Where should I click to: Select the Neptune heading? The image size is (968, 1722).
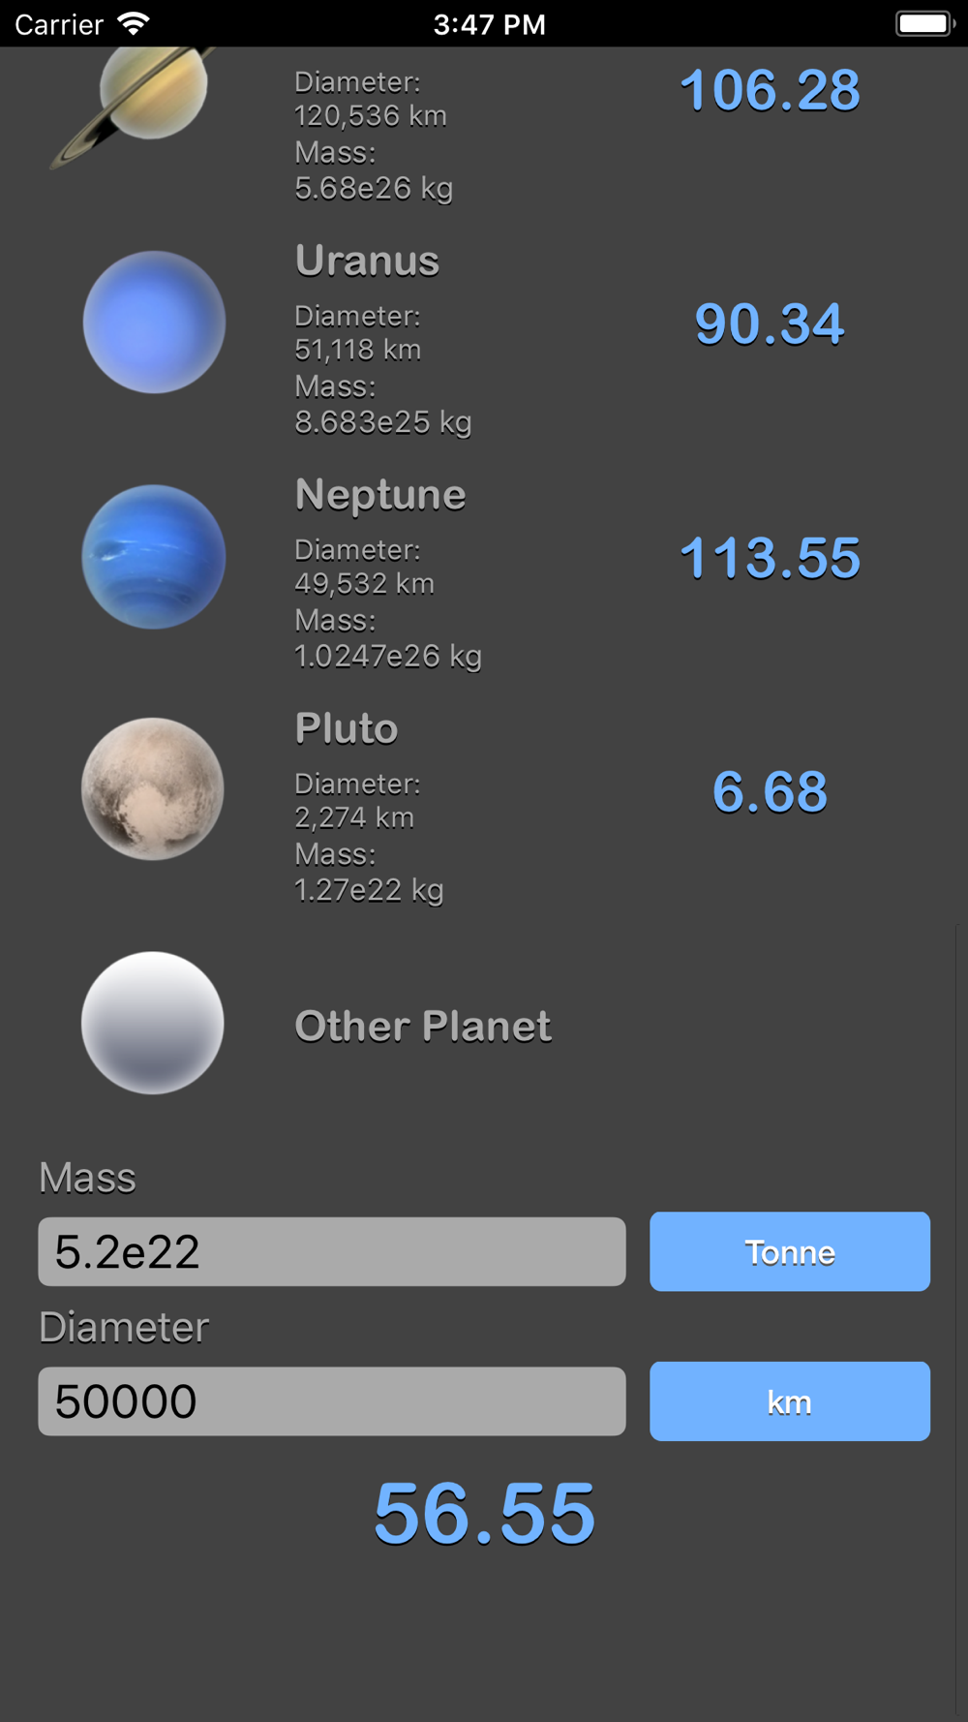[x=380, y=496]
